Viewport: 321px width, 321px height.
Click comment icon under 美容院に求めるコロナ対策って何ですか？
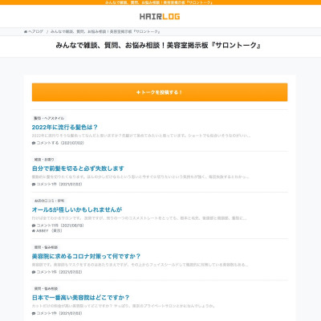pyautogui.click(x=34, y=272)
